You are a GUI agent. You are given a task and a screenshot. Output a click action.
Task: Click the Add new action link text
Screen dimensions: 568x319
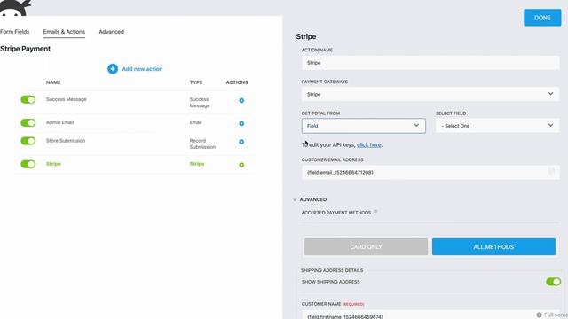tap(142, 69)
